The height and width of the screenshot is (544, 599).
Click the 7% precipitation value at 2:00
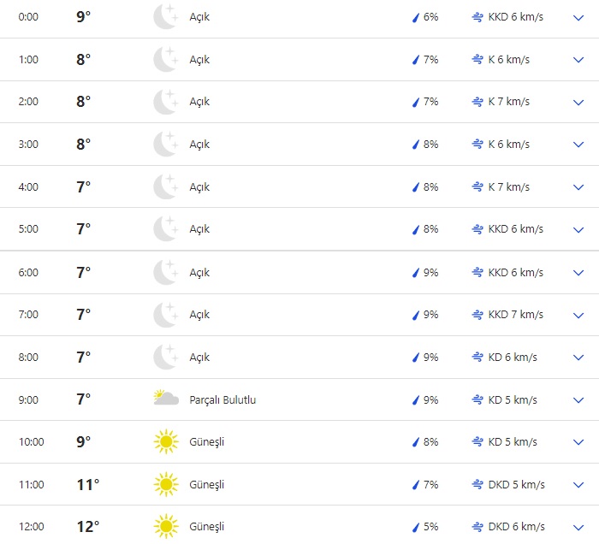click(x=430, y=102)
